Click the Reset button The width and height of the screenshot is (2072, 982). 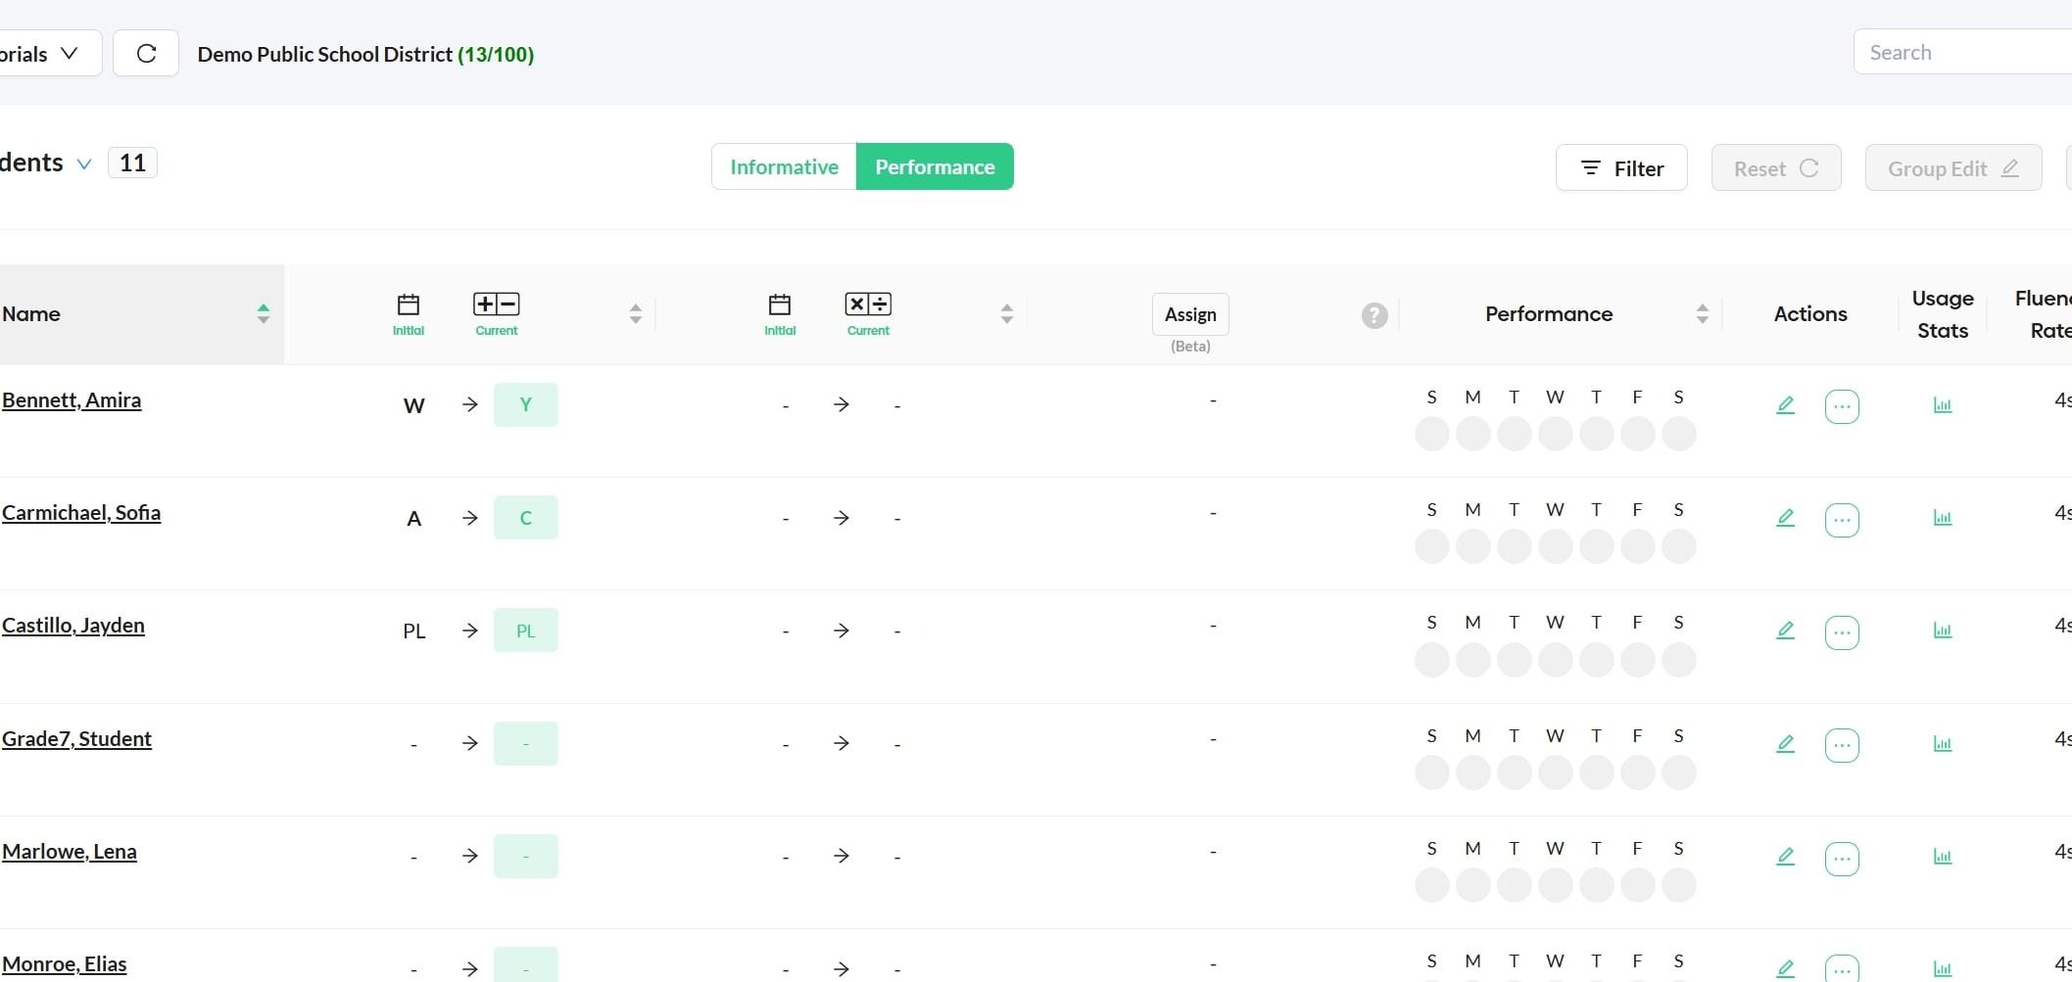(1776, 168)
